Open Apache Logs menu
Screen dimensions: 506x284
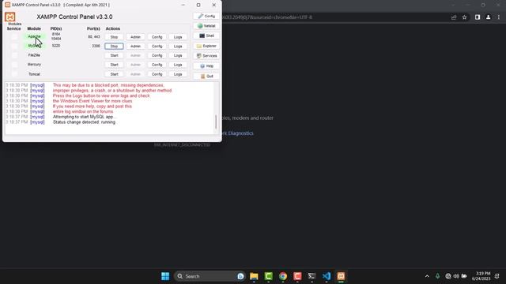tap(178, 37)
